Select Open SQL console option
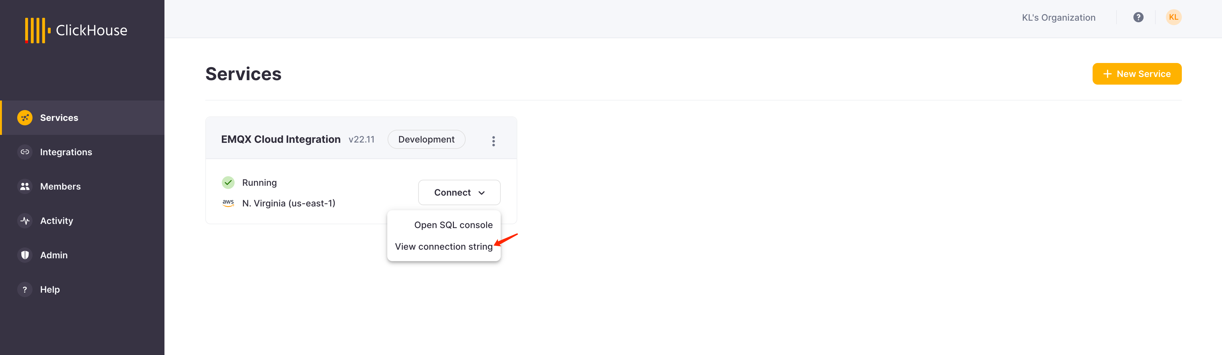 tap(454, 224)
